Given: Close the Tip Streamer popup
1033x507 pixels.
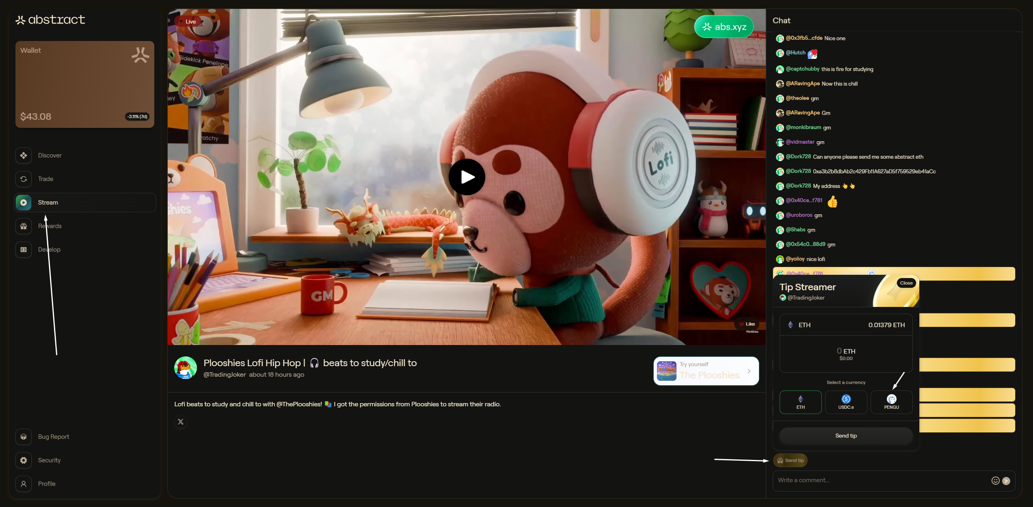Looking at the screenshot, I should (x=906, y=283).
